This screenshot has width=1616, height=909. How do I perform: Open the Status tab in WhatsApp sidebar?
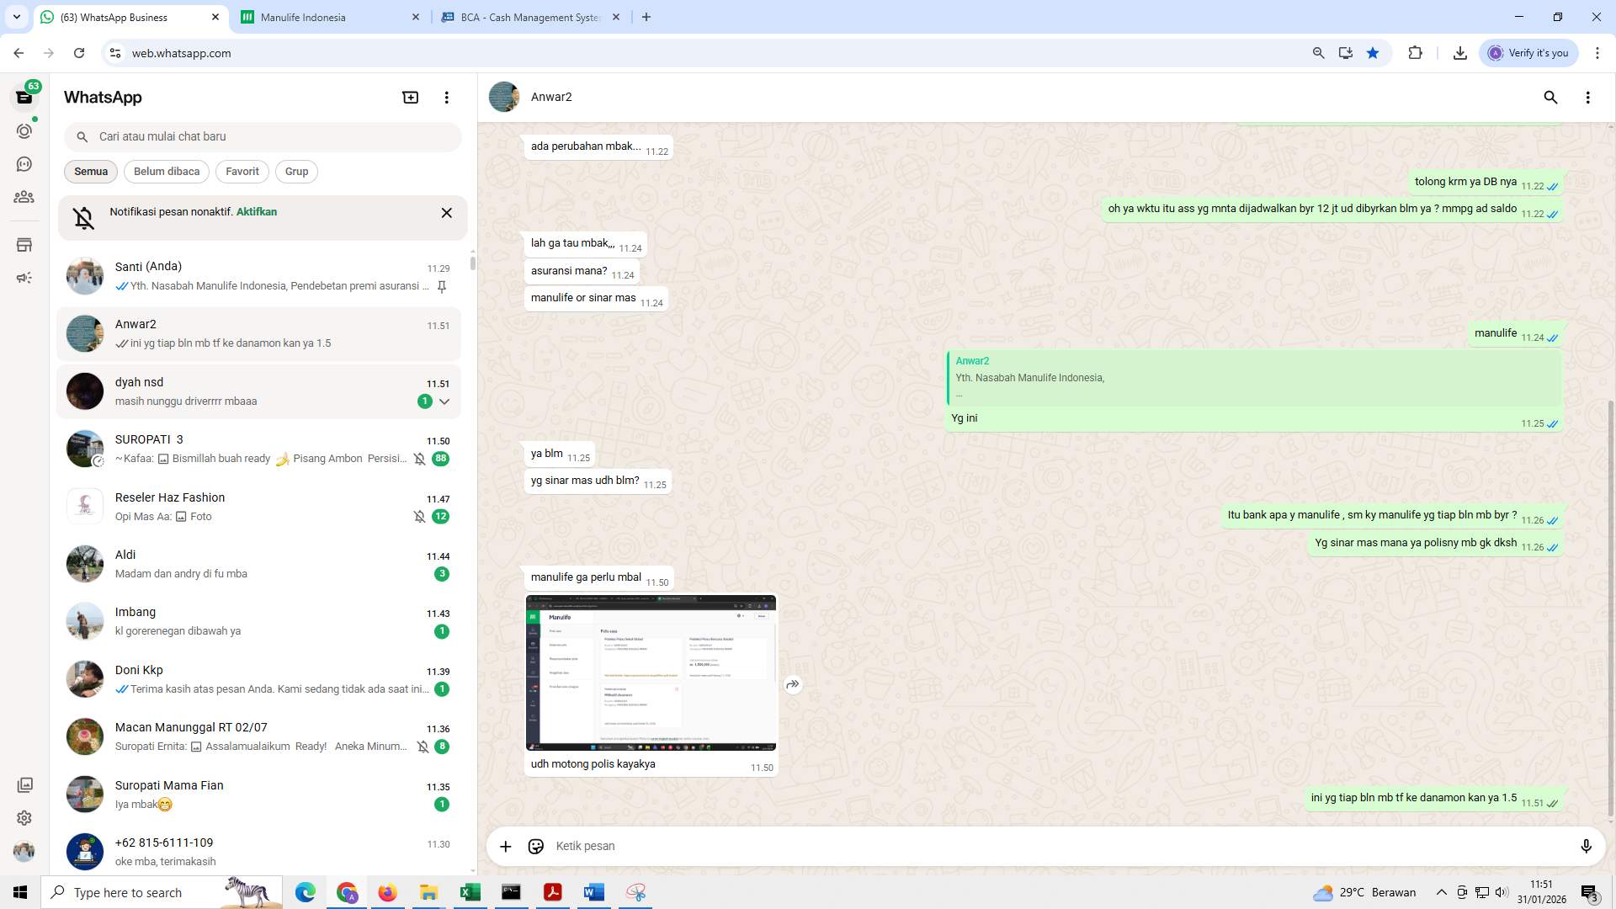pyautogui.click(x=24, y=131)
